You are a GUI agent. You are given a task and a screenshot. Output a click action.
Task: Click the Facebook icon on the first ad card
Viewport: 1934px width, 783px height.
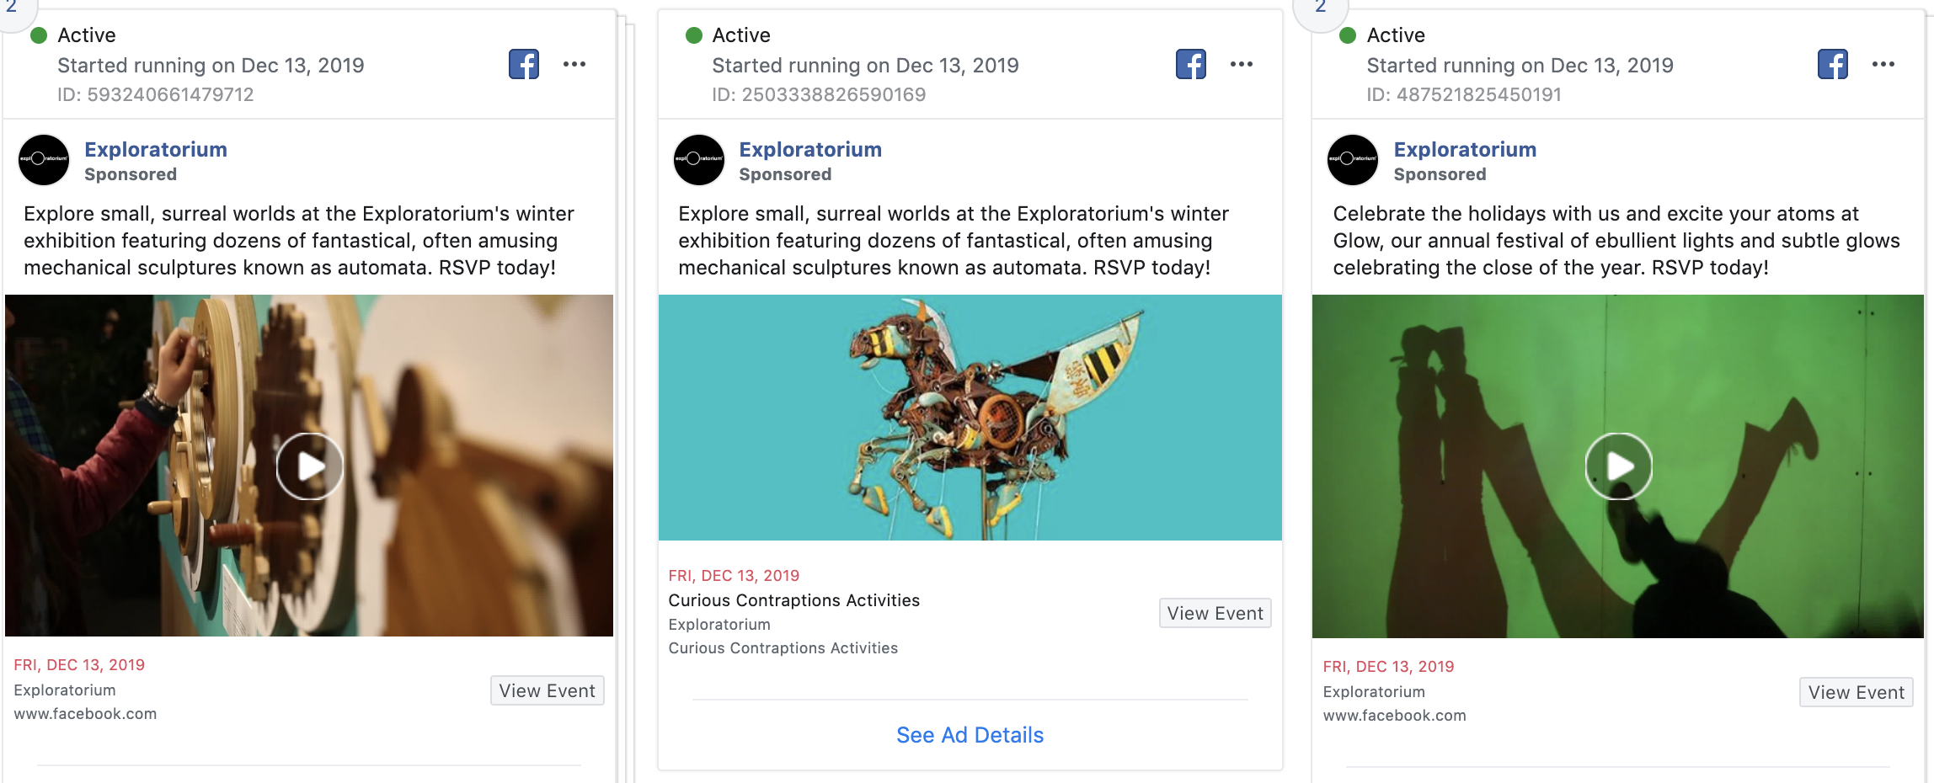coord(524,63)
